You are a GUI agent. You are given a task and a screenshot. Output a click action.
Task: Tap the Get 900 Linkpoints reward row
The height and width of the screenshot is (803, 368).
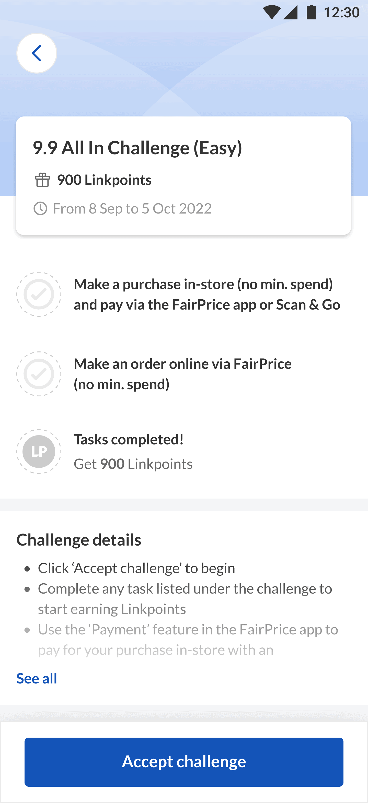(133, 464)
